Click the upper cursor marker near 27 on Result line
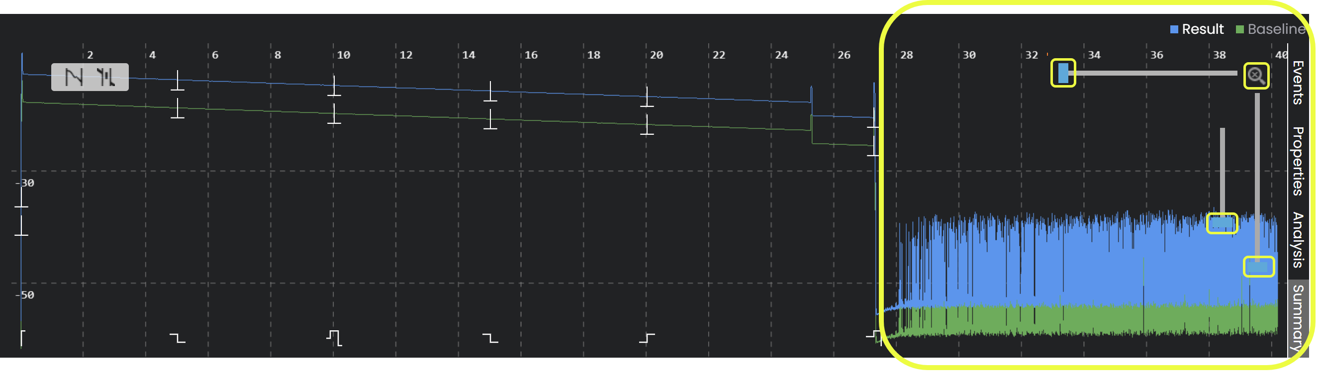This screenshot has width=1322, height=388. (873, 117)
